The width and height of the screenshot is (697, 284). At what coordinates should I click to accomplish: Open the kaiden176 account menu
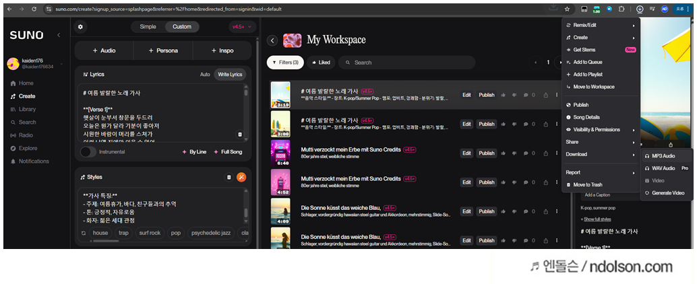pyautogui.click(x=34, y=63)
